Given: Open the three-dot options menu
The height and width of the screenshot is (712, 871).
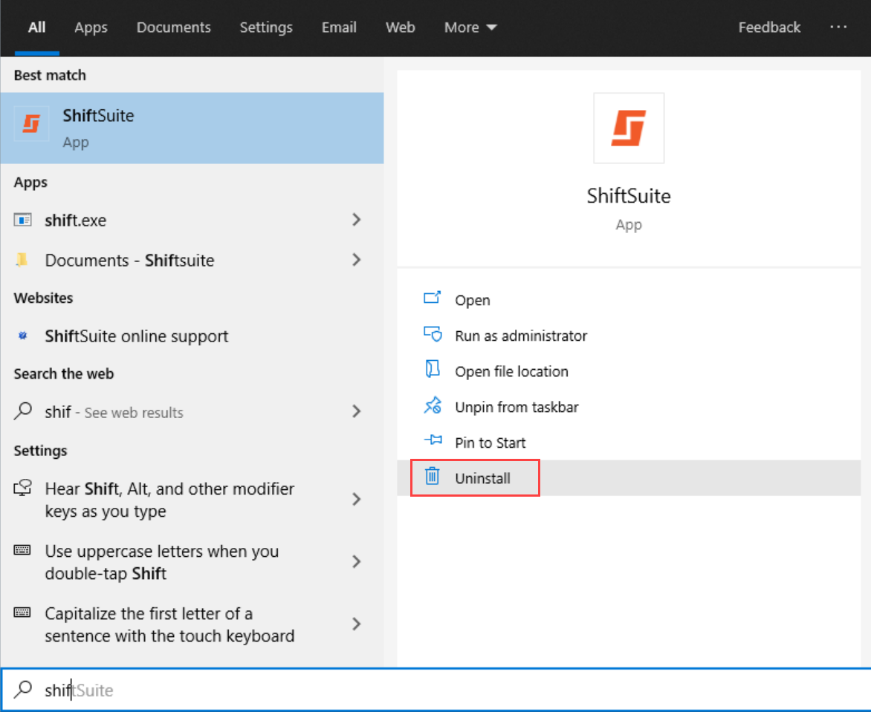Looking at the screenshot, I should [838, 27].
